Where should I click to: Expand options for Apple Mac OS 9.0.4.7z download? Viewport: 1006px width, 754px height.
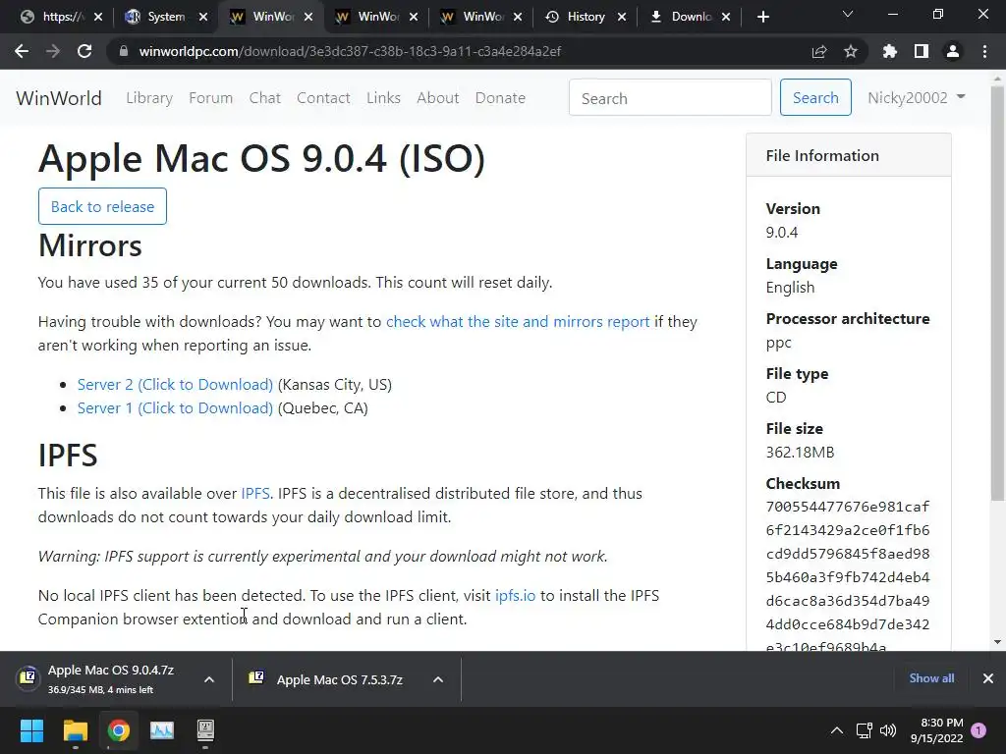[209, 679]
